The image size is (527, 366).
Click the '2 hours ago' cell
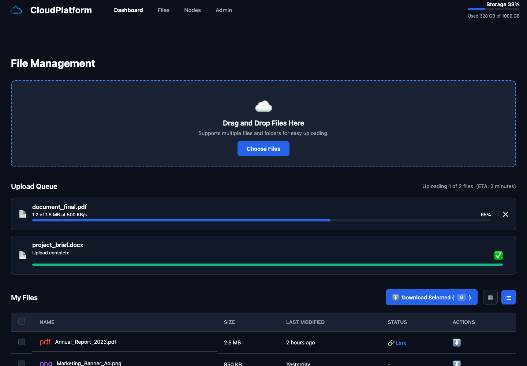click(300, 343)
